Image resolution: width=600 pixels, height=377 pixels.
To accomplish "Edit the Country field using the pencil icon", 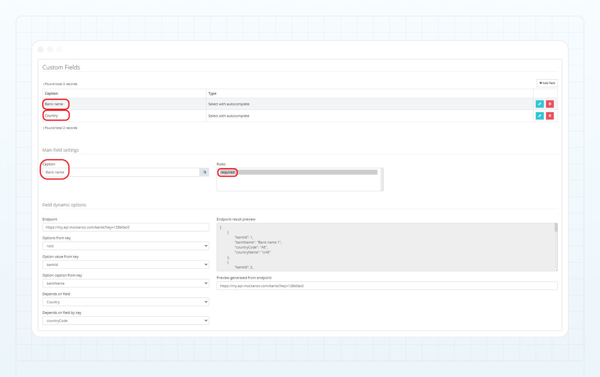I will pos(539,115).
